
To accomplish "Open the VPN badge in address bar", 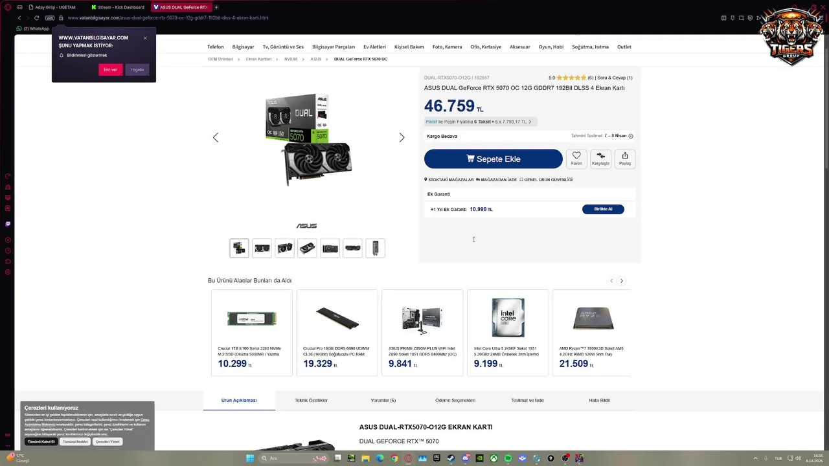I will point(50,17).
